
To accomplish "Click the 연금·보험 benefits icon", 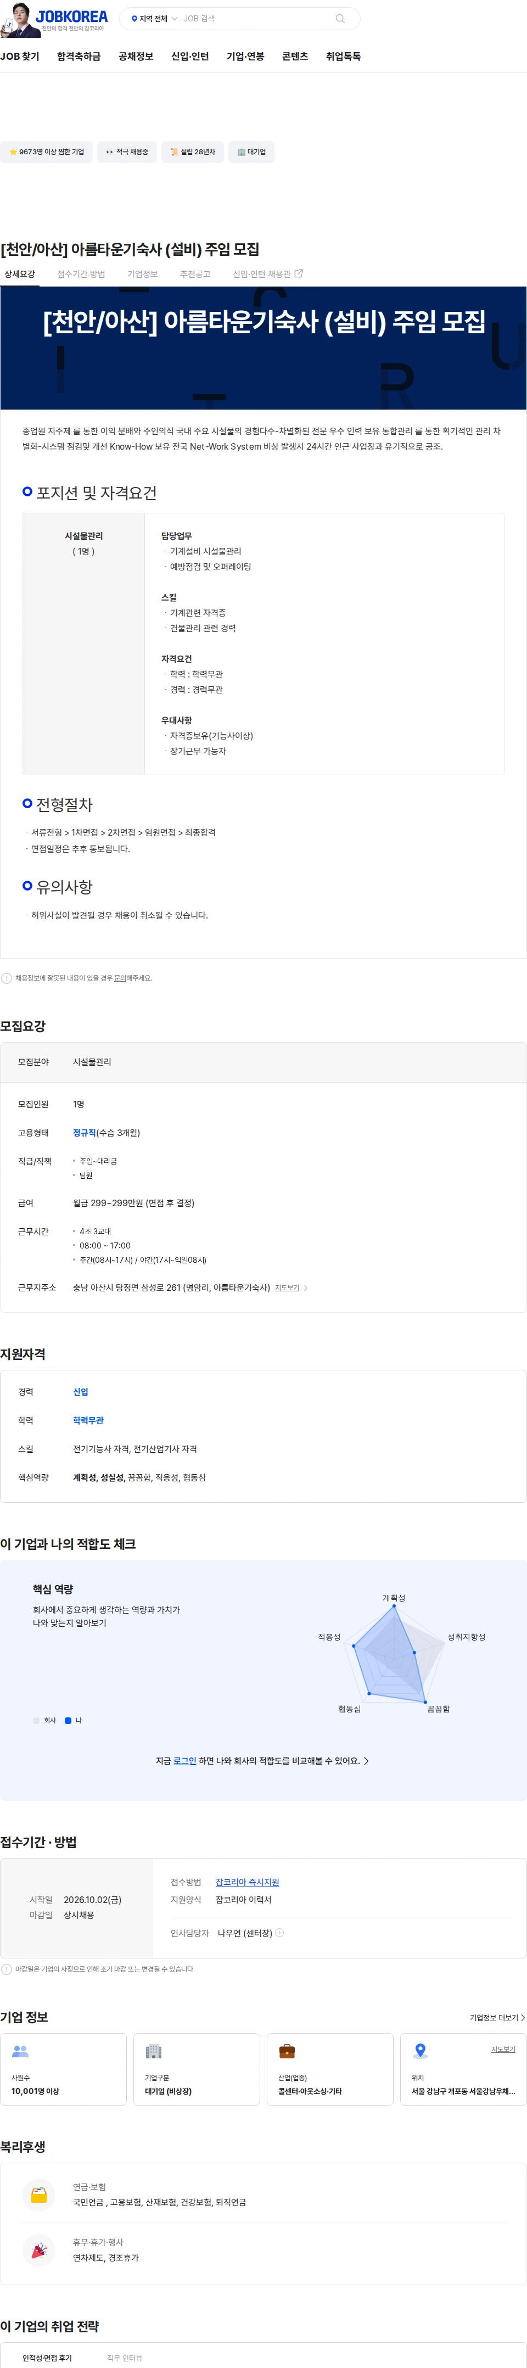I will 38,2195.
